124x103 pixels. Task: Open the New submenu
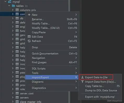click(x=52, y=15)
